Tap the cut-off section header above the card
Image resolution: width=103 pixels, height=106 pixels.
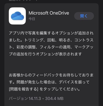23,1
